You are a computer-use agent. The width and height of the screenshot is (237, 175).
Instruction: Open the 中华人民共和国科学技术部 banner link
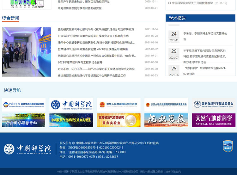click(x=118, y=104)
